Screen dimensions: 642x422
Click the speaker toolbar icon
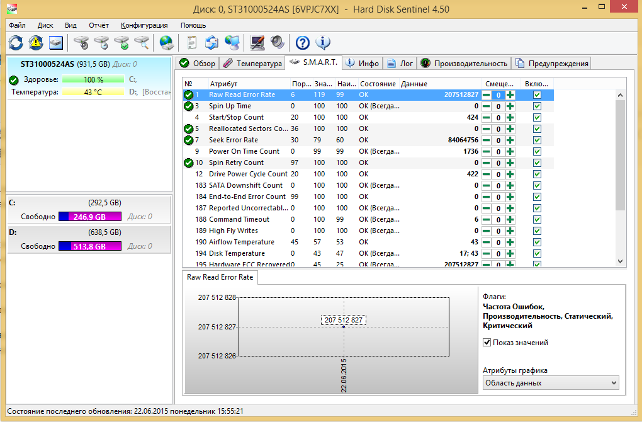(278, 43)
